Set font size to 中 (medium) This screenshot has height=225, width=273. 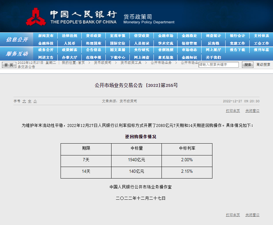29,101
